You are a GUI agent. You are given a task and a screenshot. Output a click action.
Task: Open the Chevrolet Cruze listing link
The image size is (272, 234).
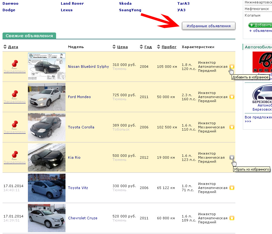click(x=83, y=218)
